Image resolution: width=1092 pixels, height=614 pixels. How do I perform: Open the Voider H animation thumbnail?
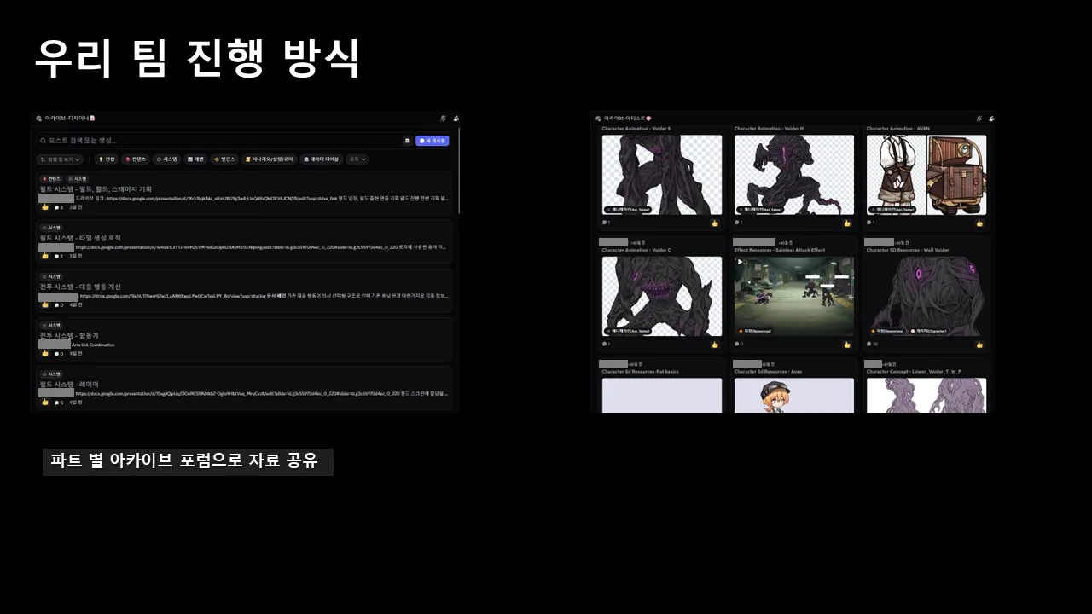coord(794,175)
